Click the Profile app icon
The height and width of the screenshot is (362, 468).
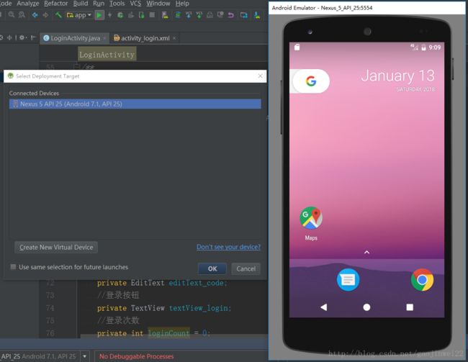(131, 15)
